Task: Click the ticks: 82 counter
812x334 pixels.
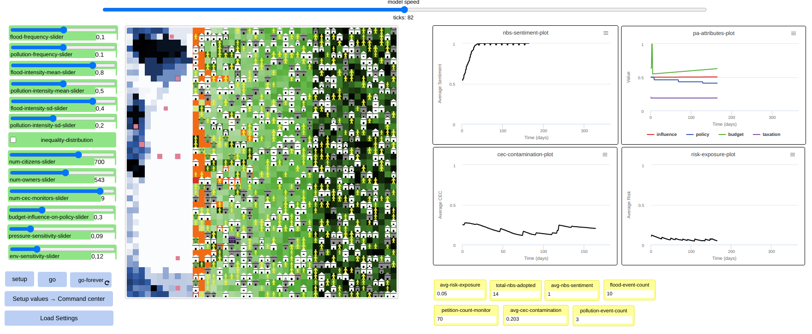Action: (403, 18)
